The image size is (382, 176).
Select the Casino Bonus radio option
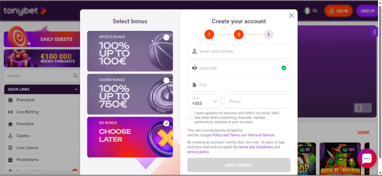tap(166, 80)
